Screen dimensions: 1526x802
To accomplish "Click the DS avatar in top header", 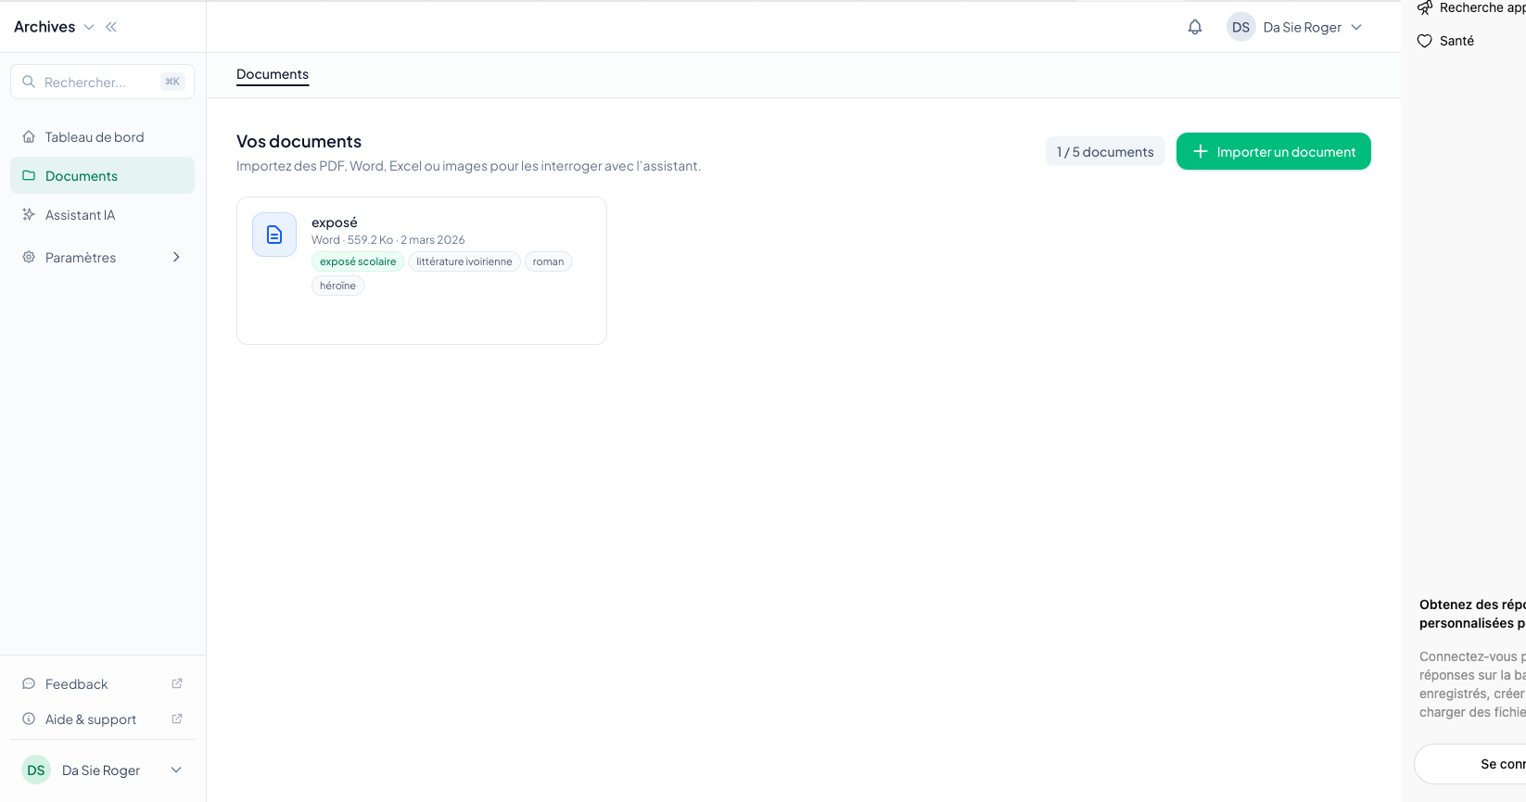I will pos(1240,27).
